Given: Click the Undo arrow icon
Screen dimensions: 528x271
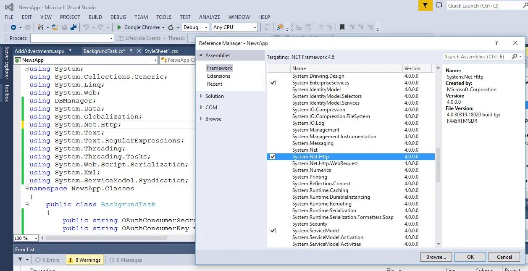Looking at the screenshot, I should pyautogui.click(x=86, y=27).
